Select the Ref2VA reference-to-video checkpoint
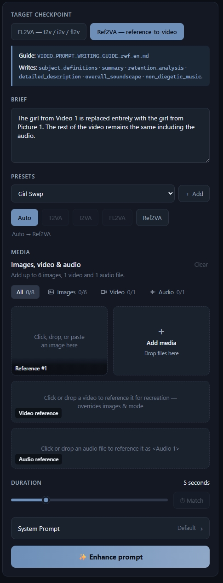Viewport: 223px width, 583px height. pos(137,32)
